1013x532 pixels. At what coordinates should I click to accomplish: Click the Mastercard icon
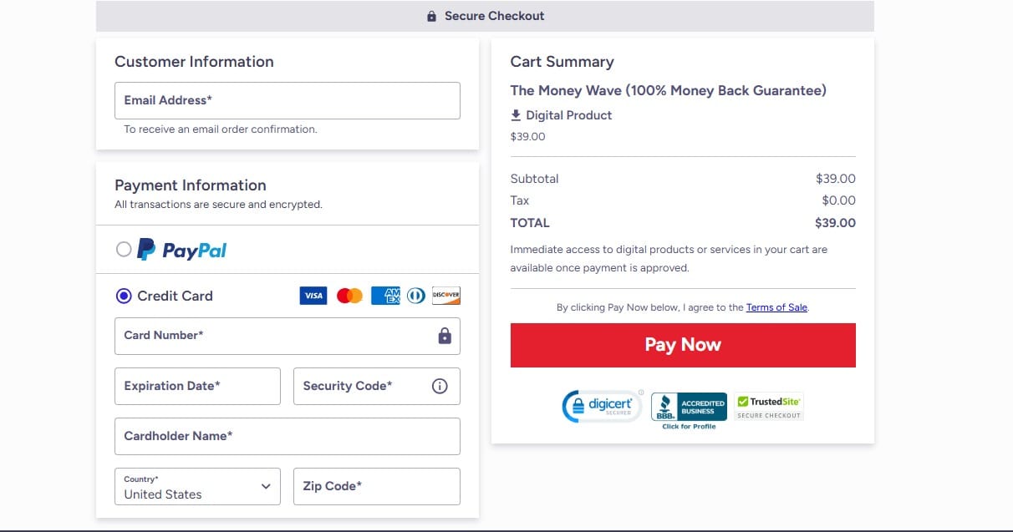[x=349, y=295]
